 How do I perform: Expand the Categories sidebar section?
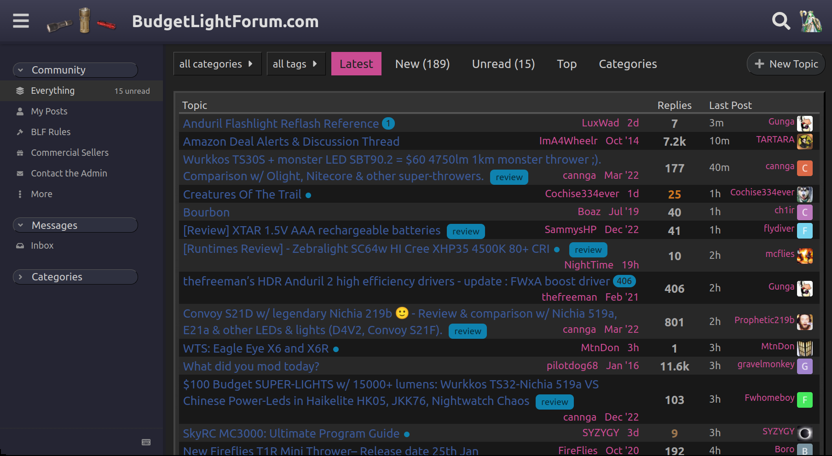point(75,277)
